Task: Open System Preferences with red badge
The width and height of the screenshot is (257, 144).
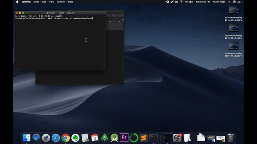Action: pos(177,138)
